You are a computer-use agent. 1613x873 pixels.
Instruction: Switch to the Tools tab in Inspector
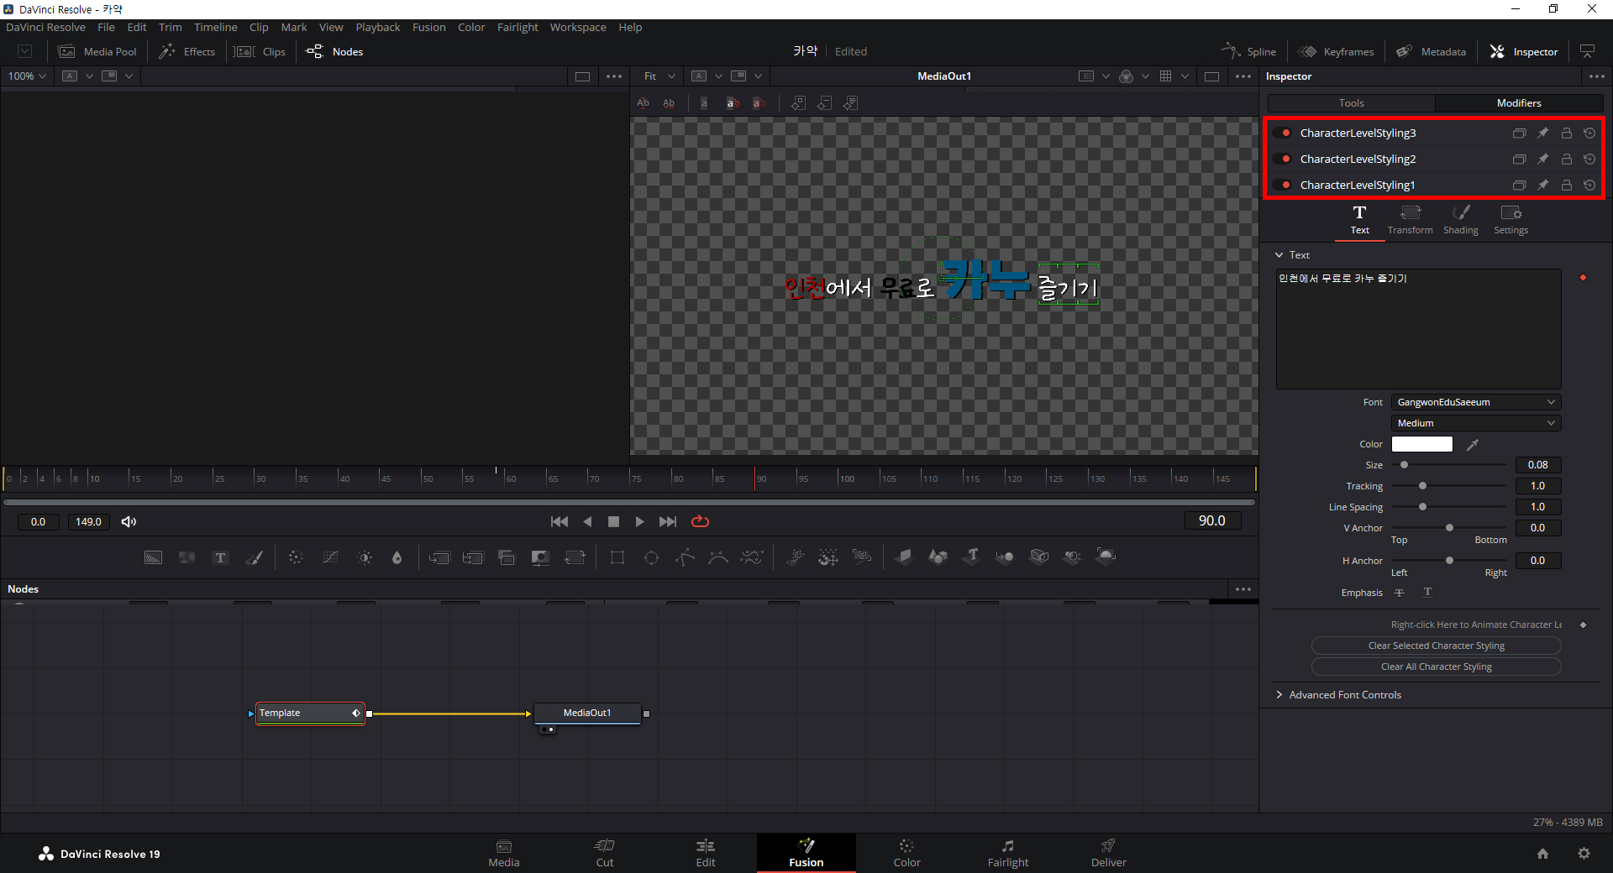(x=1351, y=103)
